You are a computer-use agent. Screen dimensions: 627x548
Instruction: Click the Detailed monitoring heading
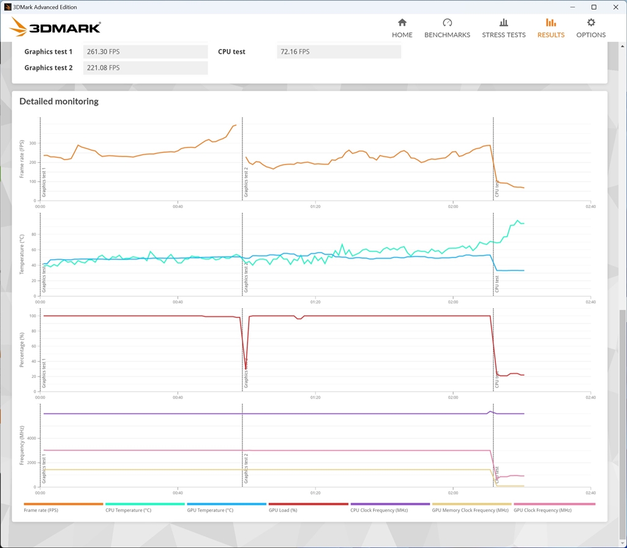click(x=59, y=102)
